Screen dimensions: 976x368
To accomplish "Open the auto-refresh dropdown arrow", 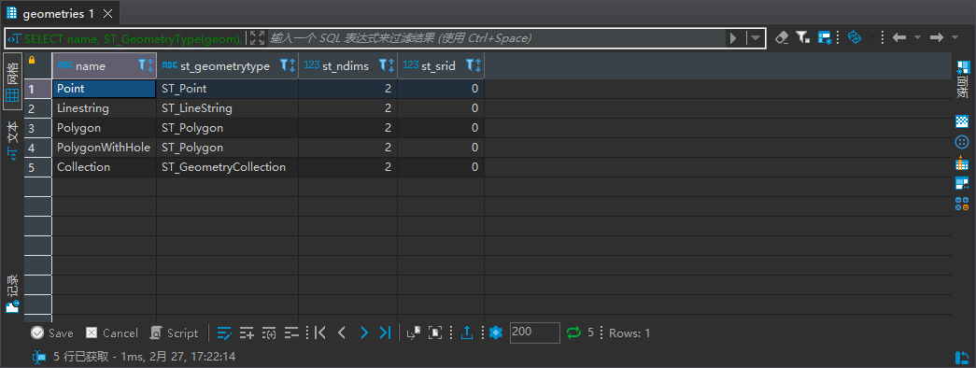I will (872, 38).
